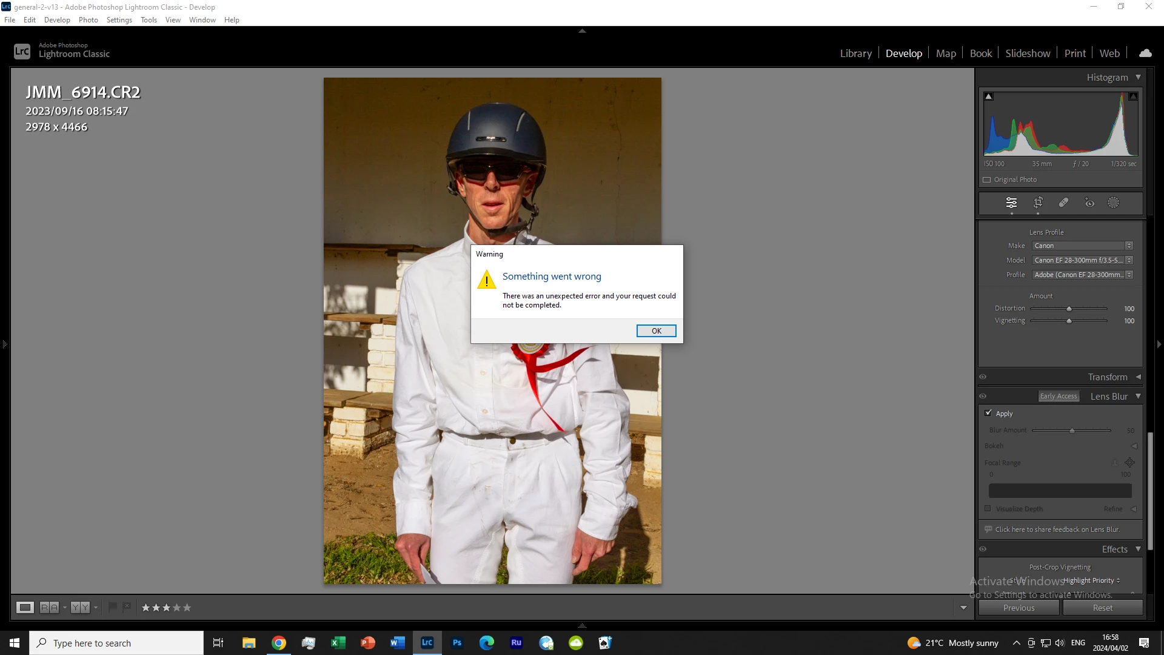
Task: Expand the Transform panel
Action: tap(1138, 377)
